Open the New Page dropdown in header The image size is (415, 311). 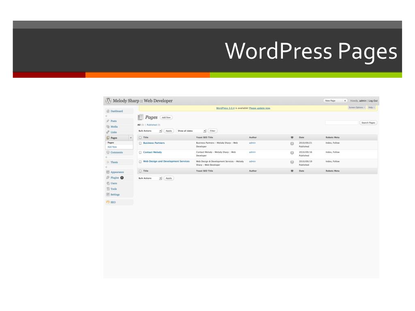[x=335, y=101]
